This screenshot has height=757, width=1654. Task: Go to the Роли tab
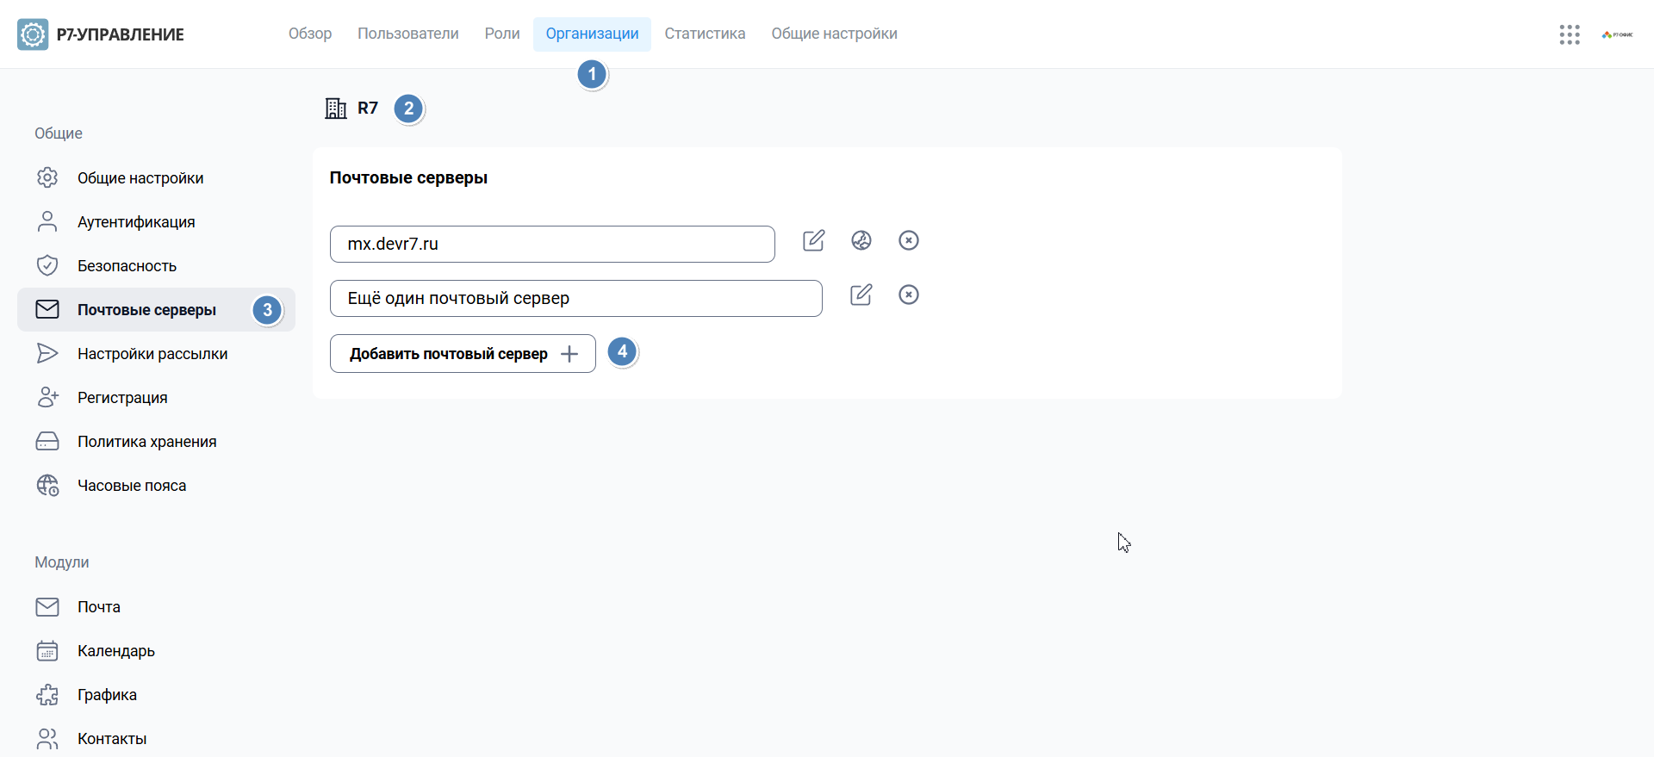[502, 34]
